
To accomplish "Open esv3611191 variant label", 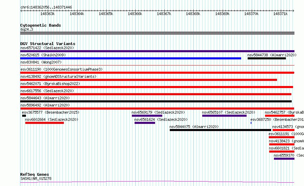I will [286, 134].
